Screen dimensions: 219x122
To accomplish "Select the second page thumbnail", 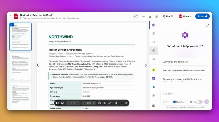I will coord(21,66).
